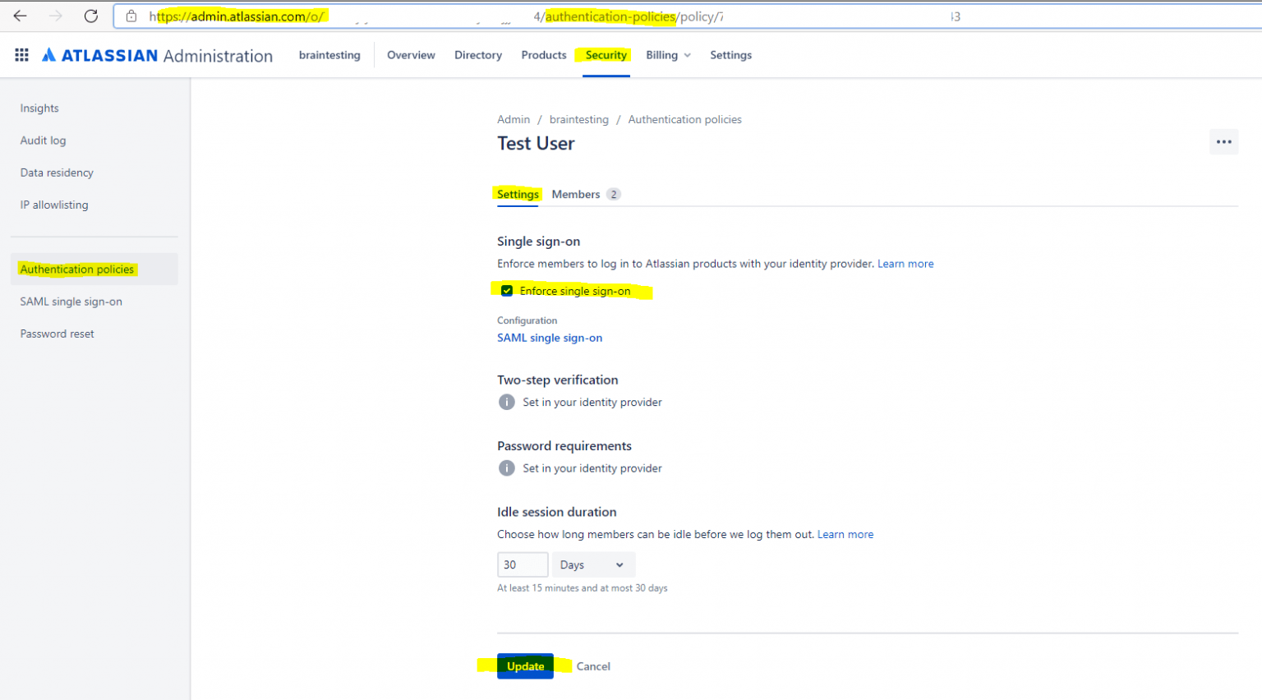Click the Atlassian logo in the header
The width and height of the screenshot is (1262, 700).
(49, 54)
